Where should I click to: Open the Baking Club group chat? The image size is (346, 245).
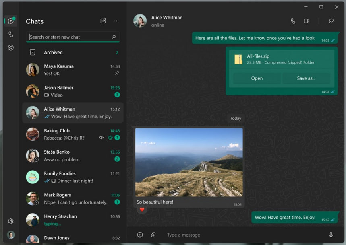pyautogui.click(x=73, y=134)
